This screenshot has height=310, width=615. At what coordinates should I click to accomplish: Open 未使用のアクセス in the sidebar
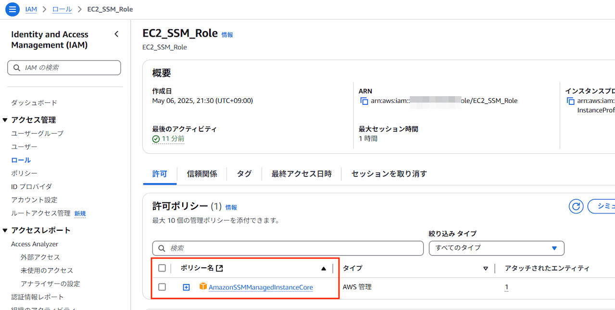point(47,271)
